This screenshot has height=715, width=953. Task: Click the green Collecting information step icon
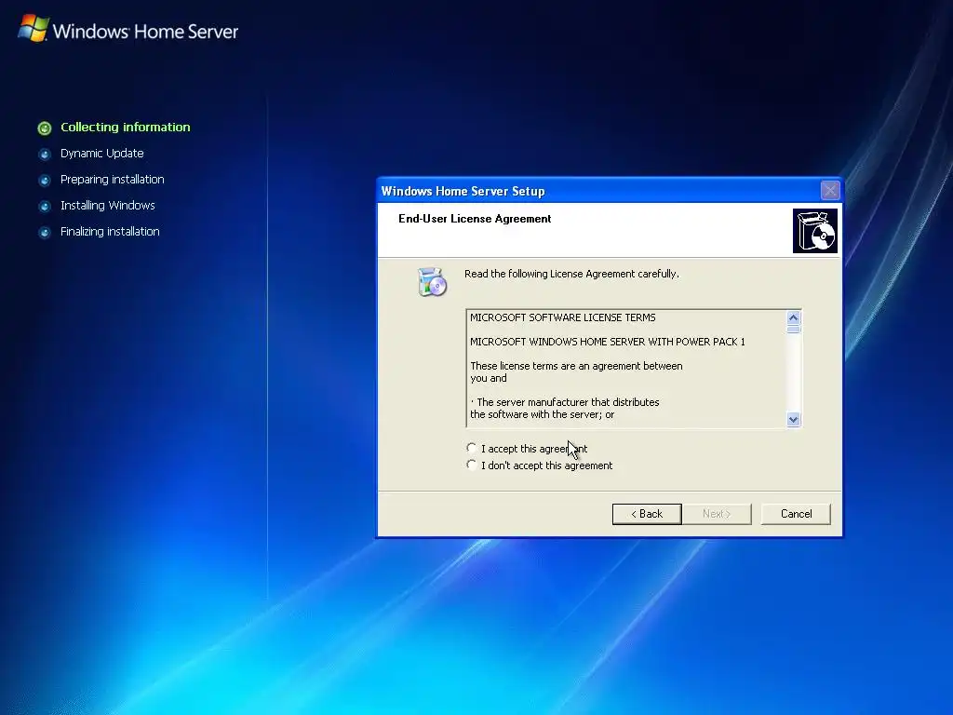click(45, 128)
